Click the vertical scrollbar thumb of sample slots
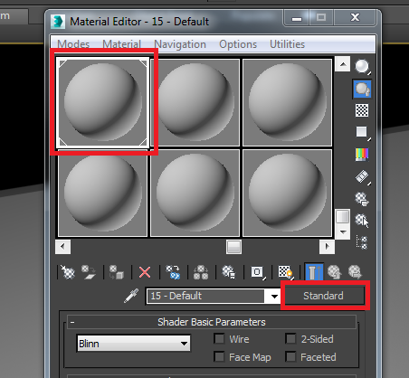Viewport: 409px width, 378px height. pos(343,217)
